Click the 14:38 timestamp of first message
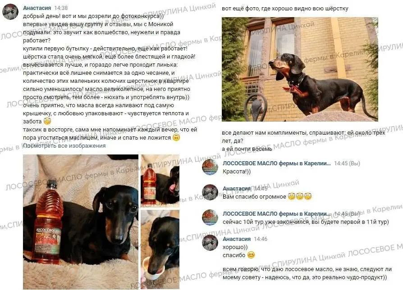Viewport: 403px width, 290px height. tap(61, 8)
